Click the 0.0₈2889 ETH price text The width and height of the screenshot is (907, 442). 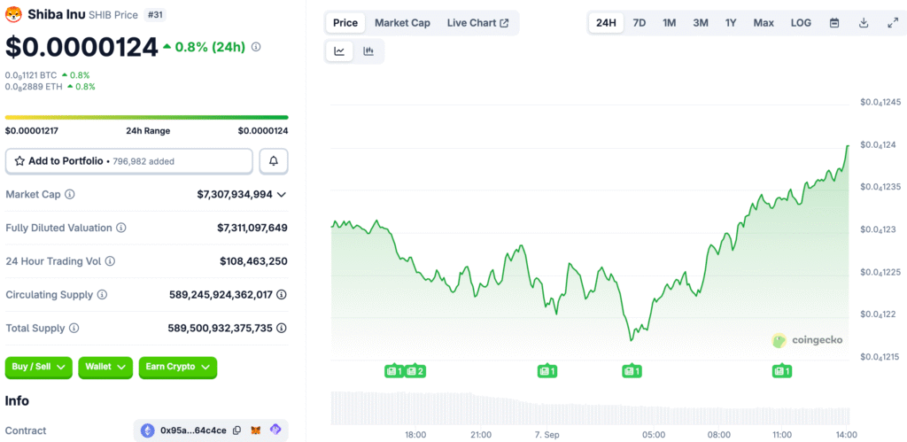pos(34,87)
